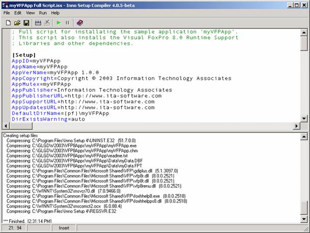Click the DirExistsWarning=auto line
Viewport: 310px width, 233px height.
pos(48,119)
